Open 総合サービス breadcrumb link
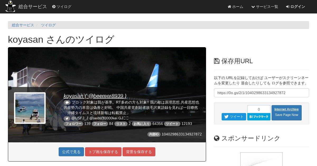The image size is (317, 166). pyautogui.click(x=23, y=25)
